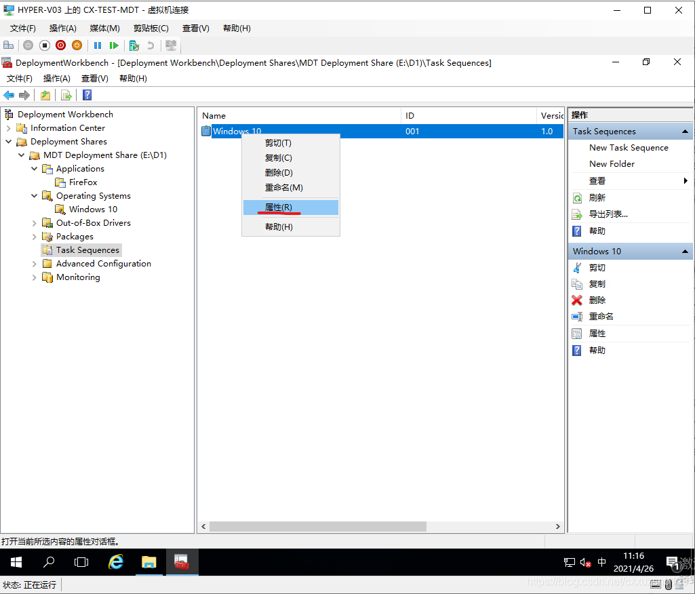The image size is (695, 594).
Task: Click the ID column header
Action: 469,116
